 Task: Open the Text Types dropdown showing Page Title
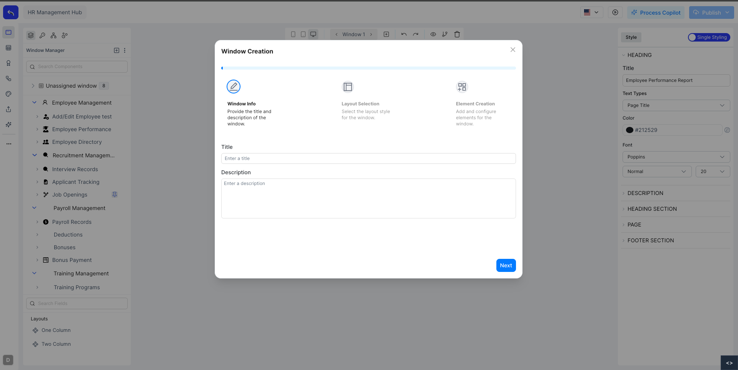point(676,105)
